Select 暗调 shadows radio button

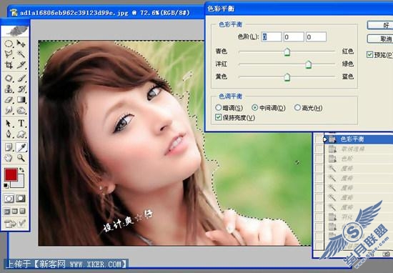pos(219,107)
